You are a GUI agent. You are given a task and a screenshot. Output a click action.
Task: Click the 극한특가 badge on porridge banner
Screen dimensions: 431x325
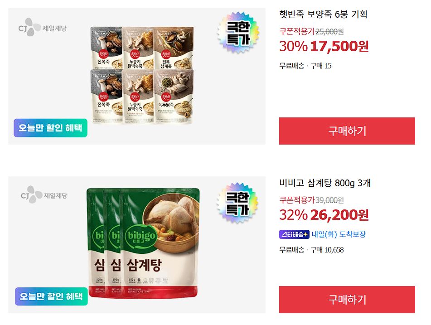[x=238, y=33]
